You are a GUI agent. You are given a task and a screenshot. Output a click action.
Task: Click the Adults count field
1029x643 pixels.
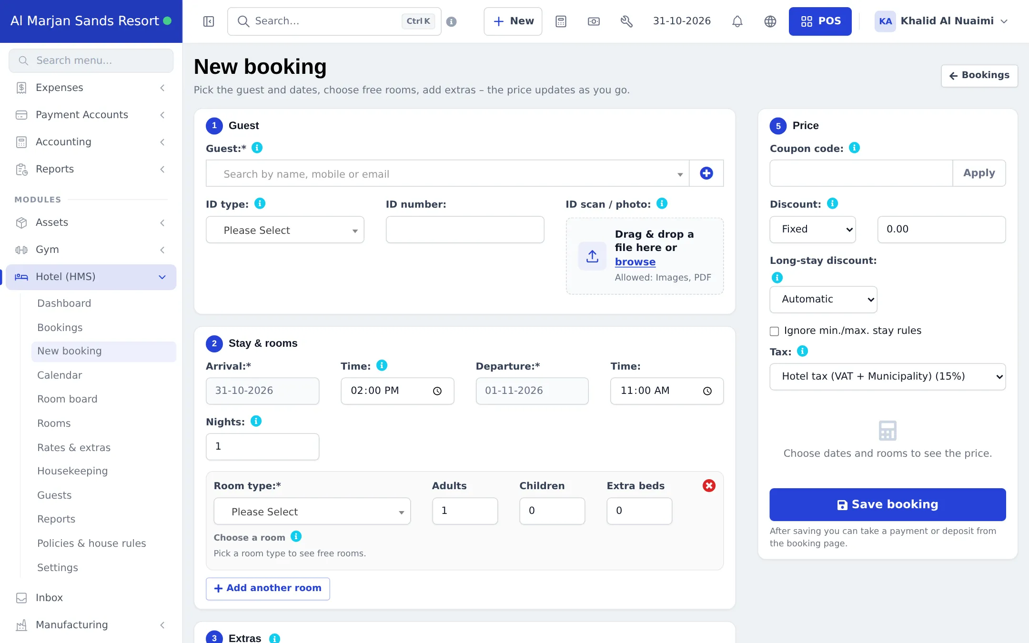click(x=464, y=511)
